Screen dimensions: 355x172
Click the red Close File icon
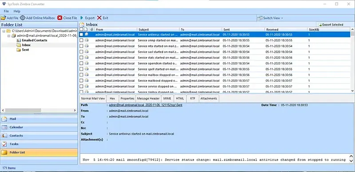tap(60, 18)
